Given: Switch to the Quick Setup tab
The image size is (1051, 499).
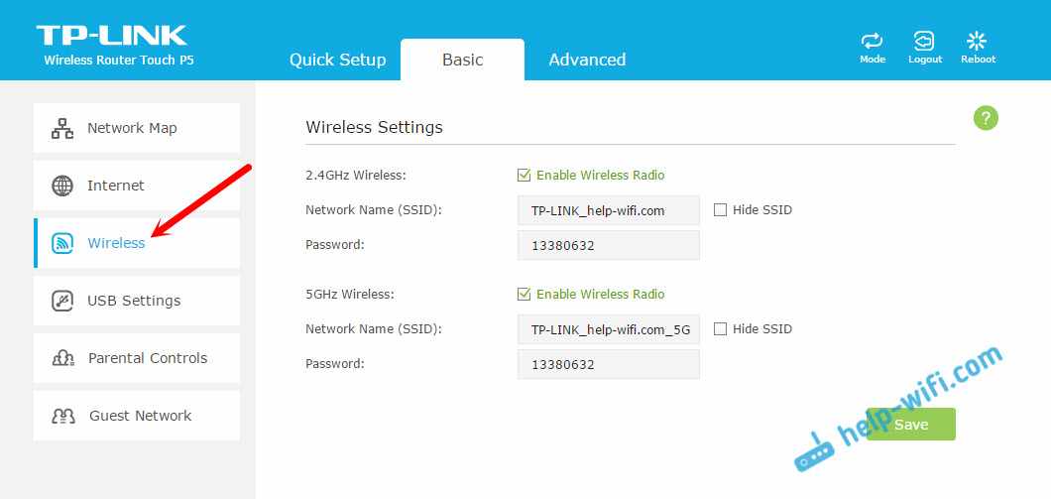Looking at the screenshot, I should coord(337,60).
